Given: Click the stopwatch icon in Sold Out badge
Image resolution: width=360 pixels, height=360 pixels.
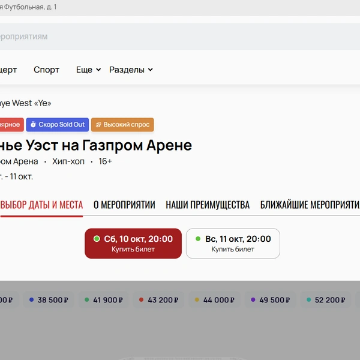Looking at the screenshot, I should click(x=33, y=124).
